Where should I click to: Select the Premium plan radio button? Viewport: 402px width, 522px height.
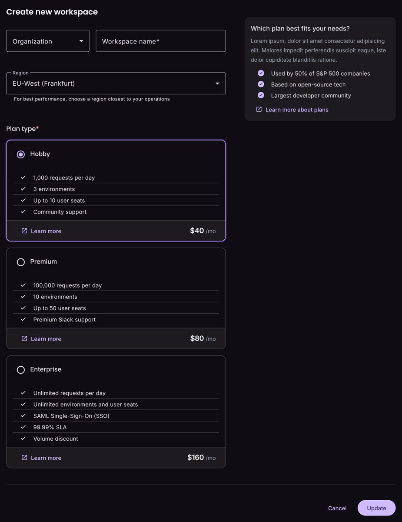pyautogui.click(x=21, y=262)
